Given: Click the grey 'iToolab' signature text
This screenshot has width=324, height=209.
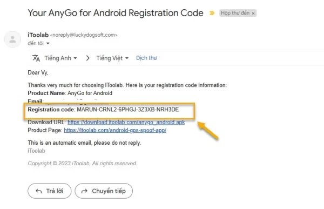Looking at the screenshot, I should click(x=36, y=151).
